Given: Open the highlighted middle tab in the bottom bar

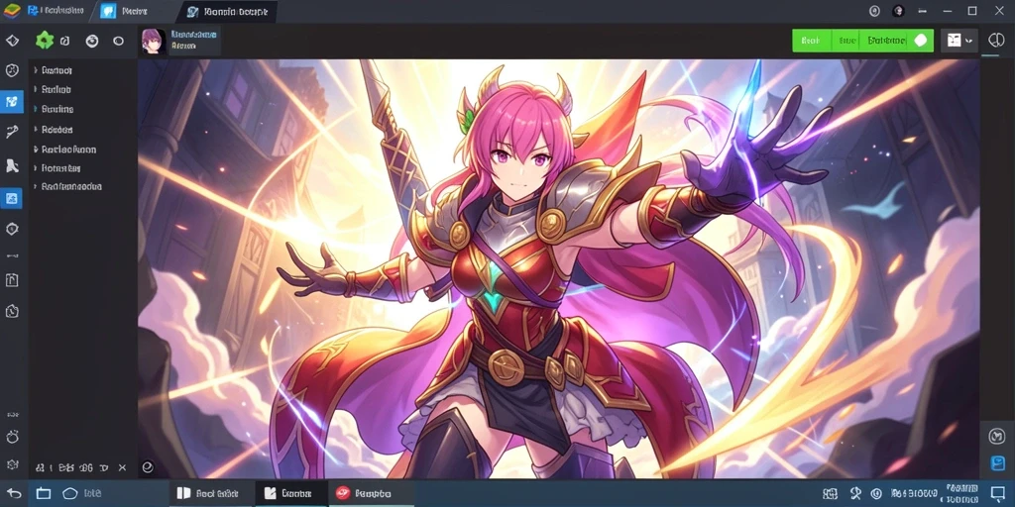Looking at the screenshot, I should click(x=291, y=493).
